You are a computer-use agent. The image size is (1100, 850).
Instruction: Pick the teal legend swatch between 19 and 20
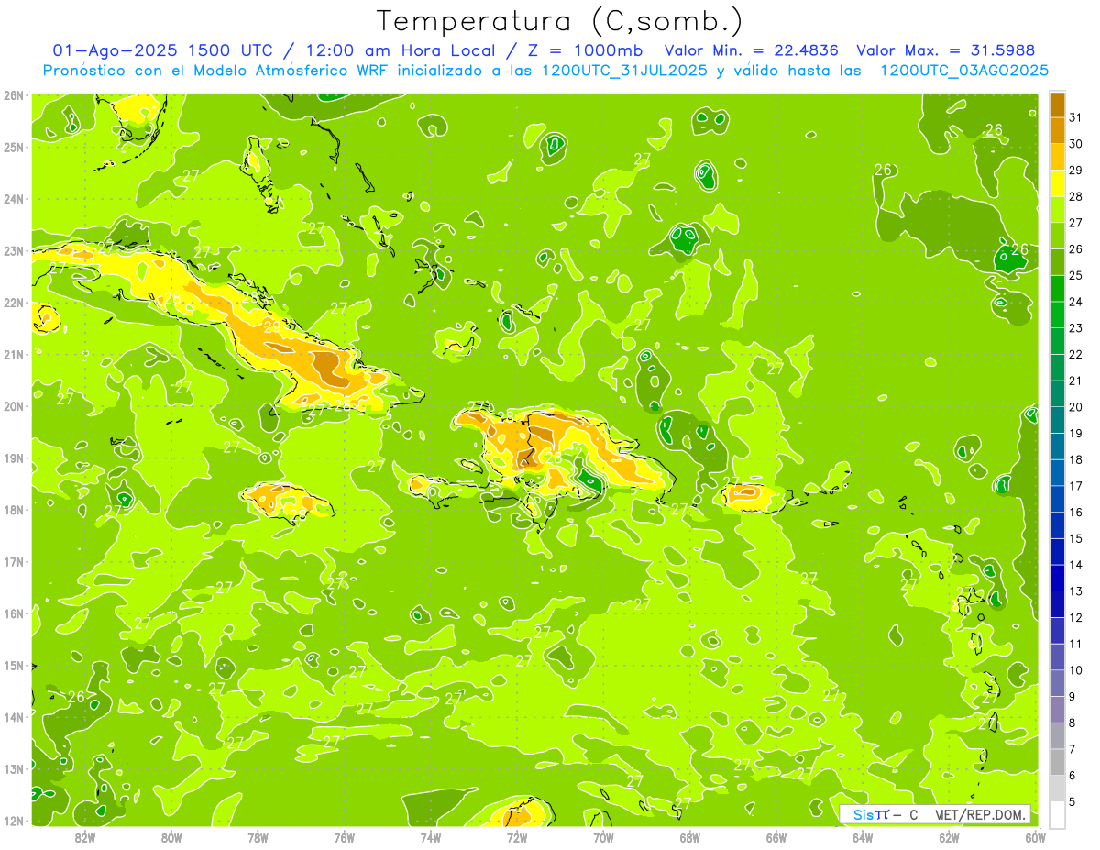(1057, 420)
